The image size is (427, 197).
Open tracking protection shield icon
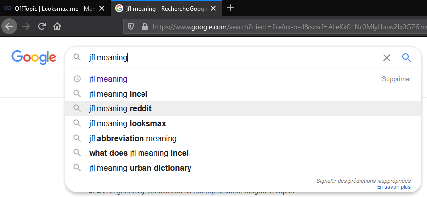[131, 26]
